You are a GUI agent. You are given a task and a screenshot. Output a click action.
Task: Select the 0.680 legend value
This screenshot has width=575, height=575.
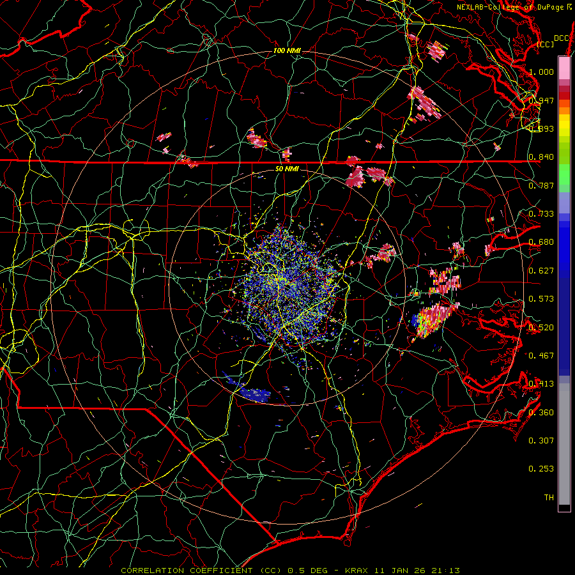point(541,242)
